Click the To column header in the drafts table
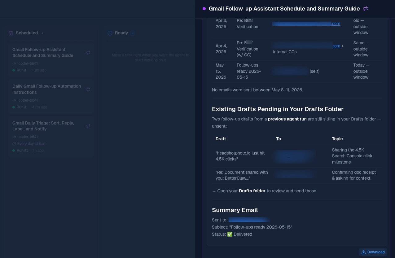395x258 pixels. (x=279, y=139)
